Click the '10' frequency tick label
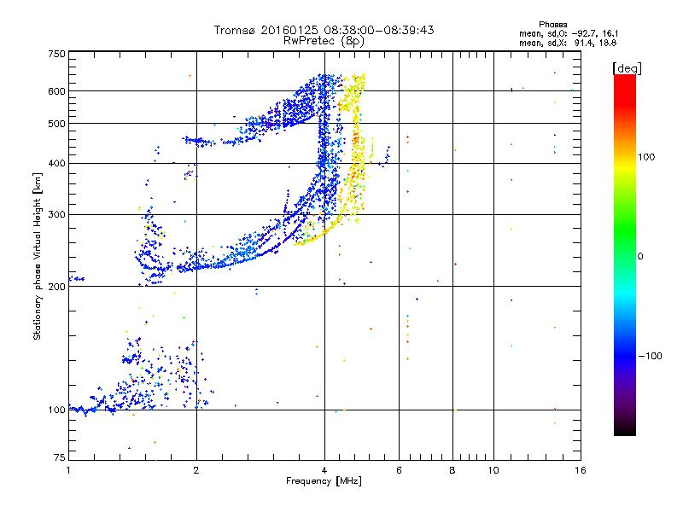Image resolution: width=683 pixels, height=512 pixels. coord(493,470)
